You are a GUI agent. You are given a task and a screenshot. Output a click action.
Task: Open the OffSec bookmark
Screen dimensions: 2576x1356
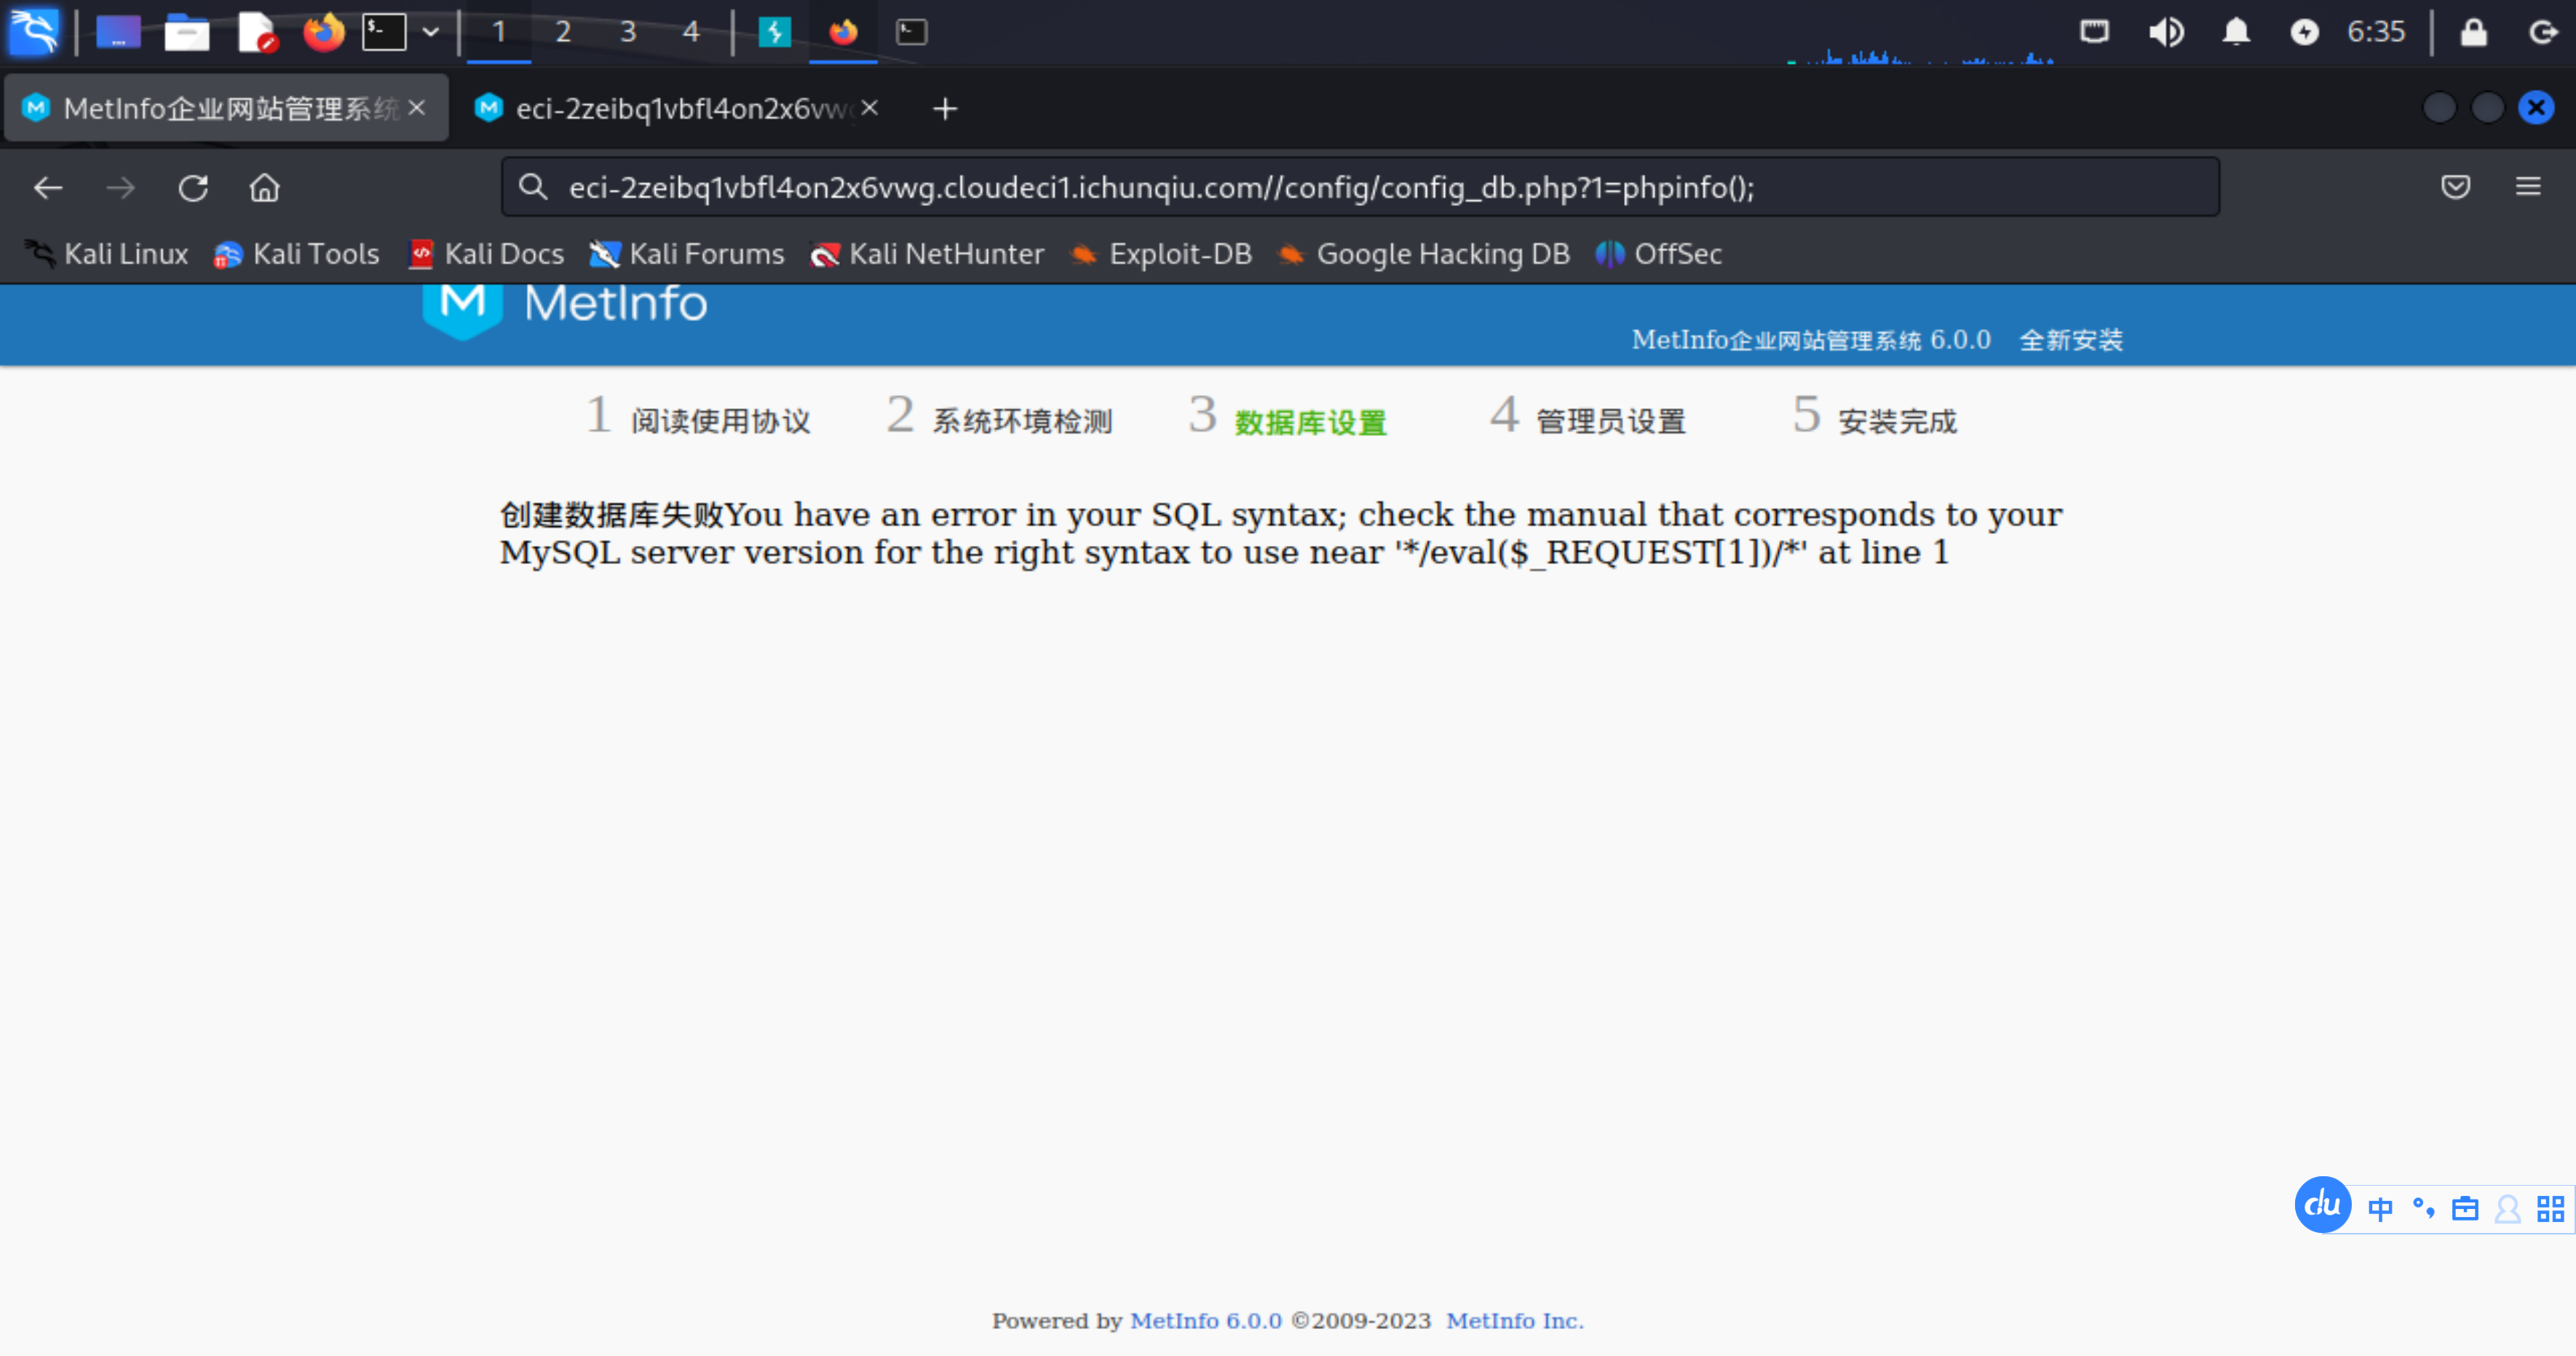(1658, 254)
